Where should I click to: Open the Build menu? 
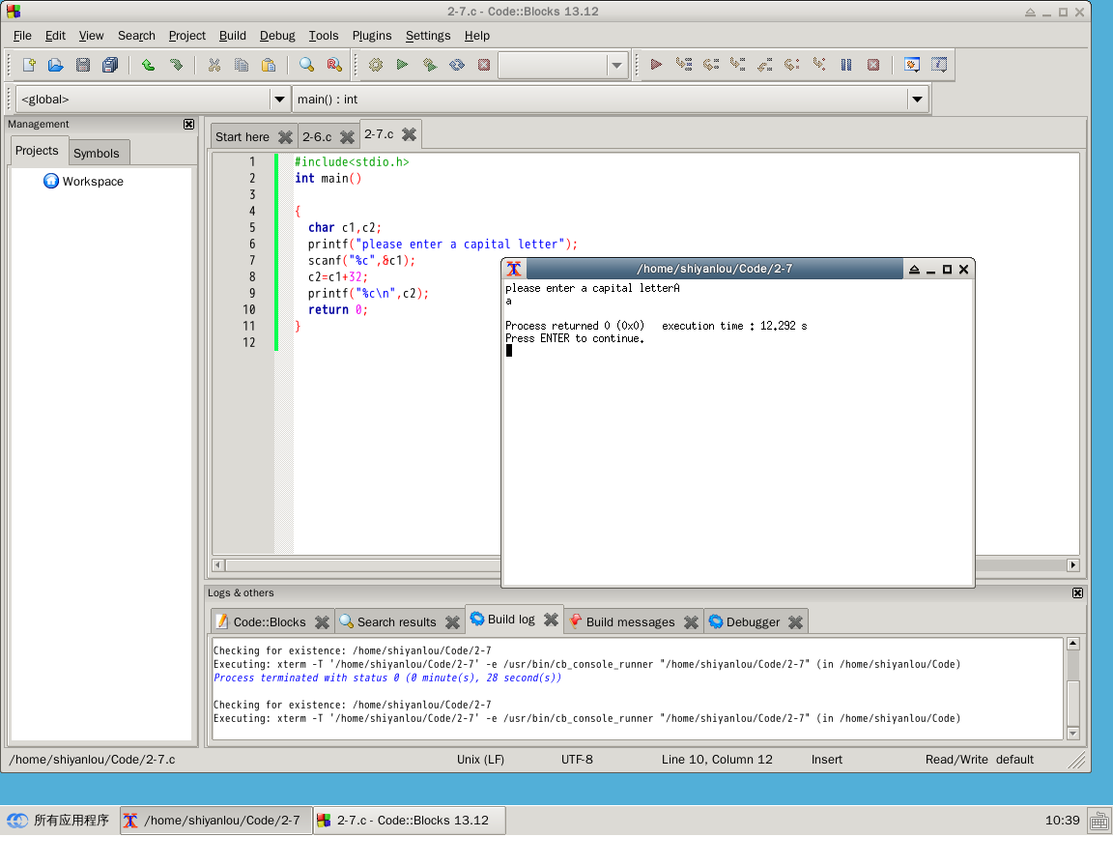point(232,36)
